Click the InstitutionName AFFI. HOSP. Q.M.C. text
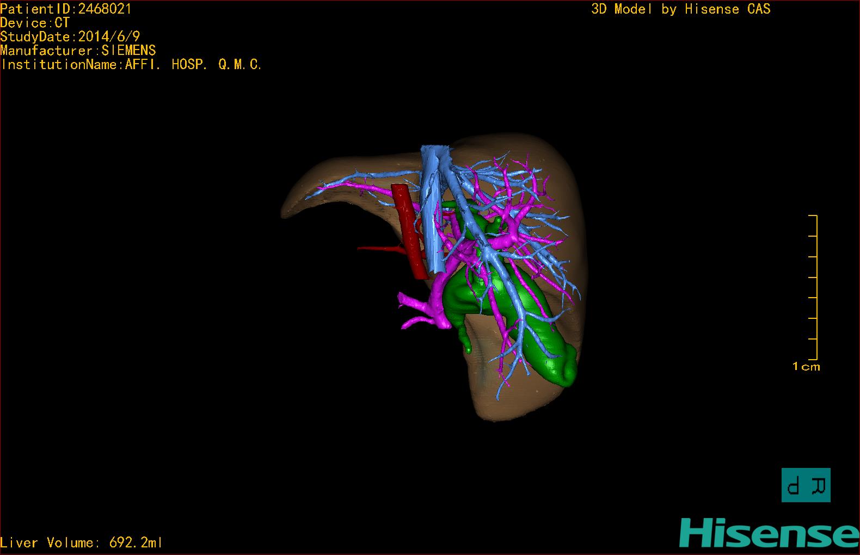The height and width of the screenshot is (555, 860). tap(131, 65)
